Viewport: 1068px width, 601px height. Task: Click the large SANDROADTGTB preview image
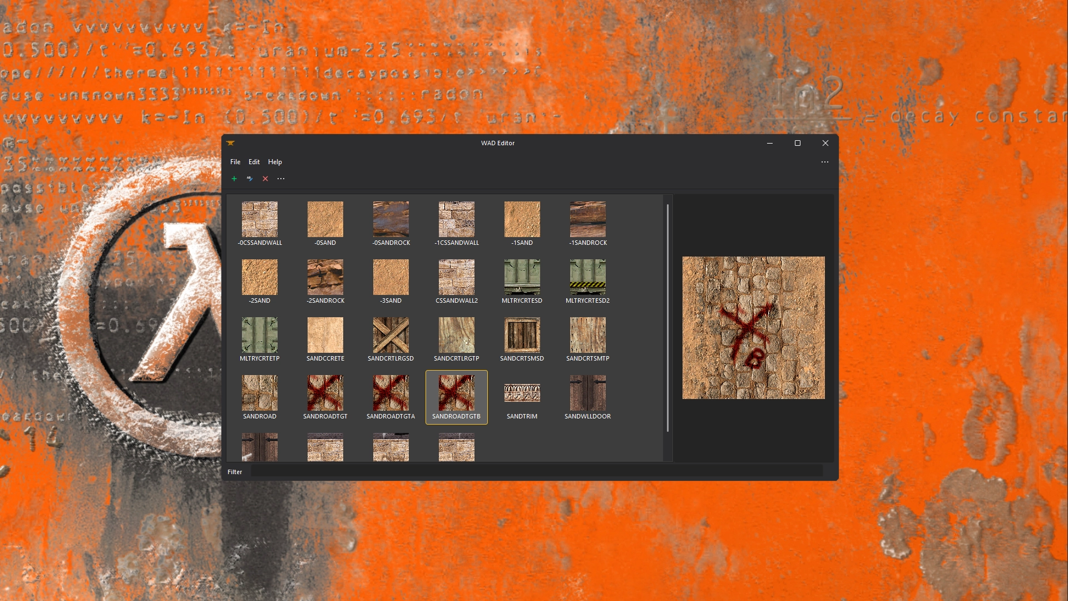coord(754,328)
